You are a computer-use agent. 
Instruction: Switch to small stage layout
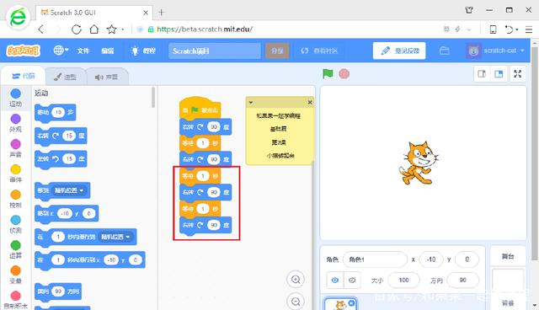(x=482, y=74)
